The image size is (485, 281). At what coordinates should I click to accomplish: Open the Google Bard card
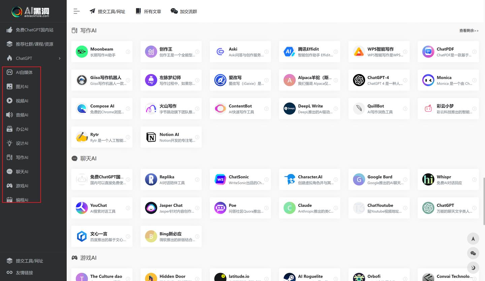pyautogui.click(x=379, y=179)
